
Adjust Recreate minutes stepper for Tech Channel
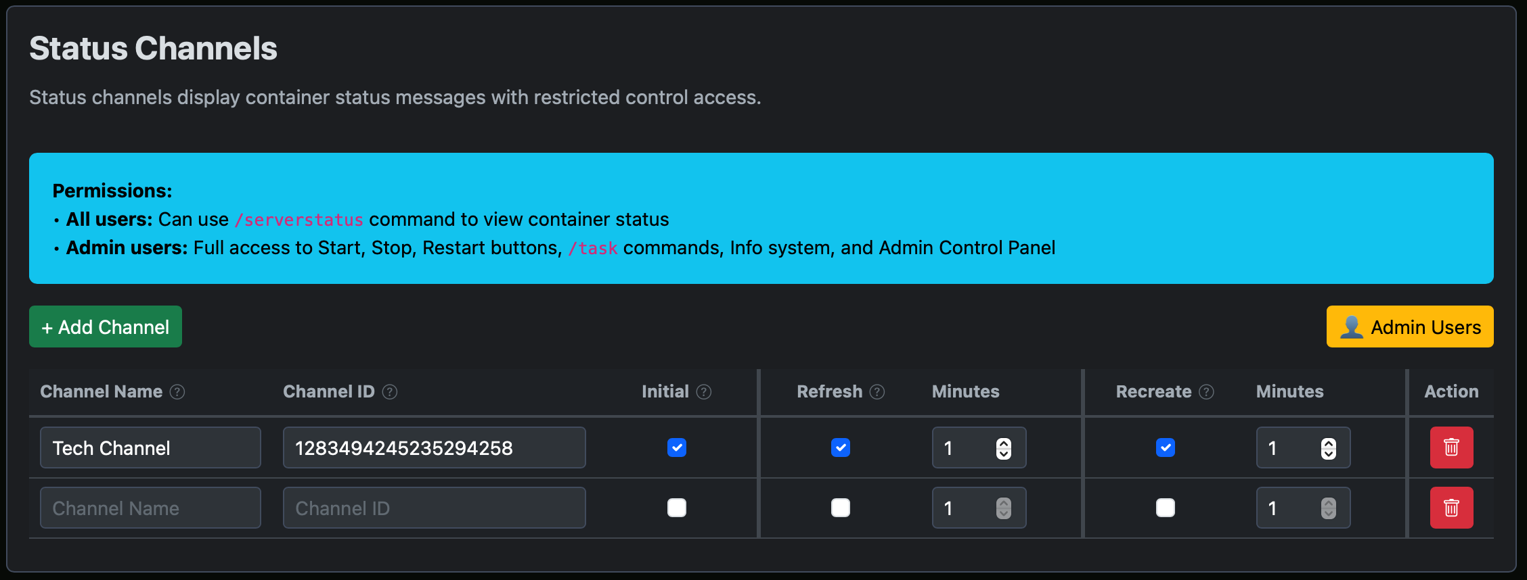1329,448
